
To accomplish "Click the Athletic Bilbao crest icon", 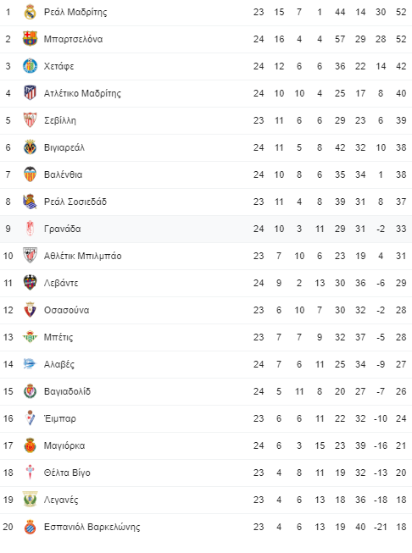I will point(30,256).
